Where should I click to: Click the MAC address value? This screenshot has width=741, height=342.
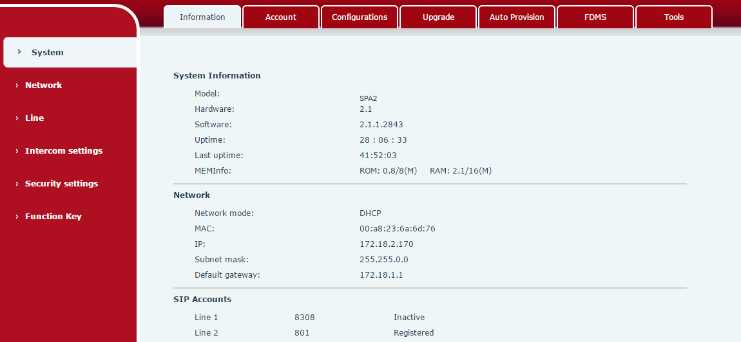point(398,229)
